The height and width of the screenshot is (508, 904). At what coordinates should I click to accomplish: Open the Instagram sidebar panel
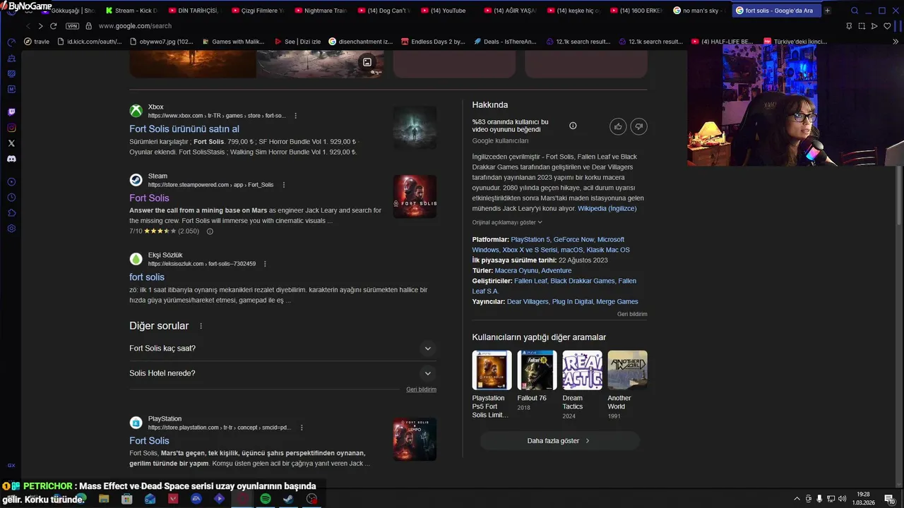(x=11, y=128)
